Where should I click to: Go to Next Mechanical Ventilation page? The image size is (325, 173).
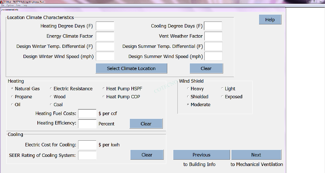[256, 155]
